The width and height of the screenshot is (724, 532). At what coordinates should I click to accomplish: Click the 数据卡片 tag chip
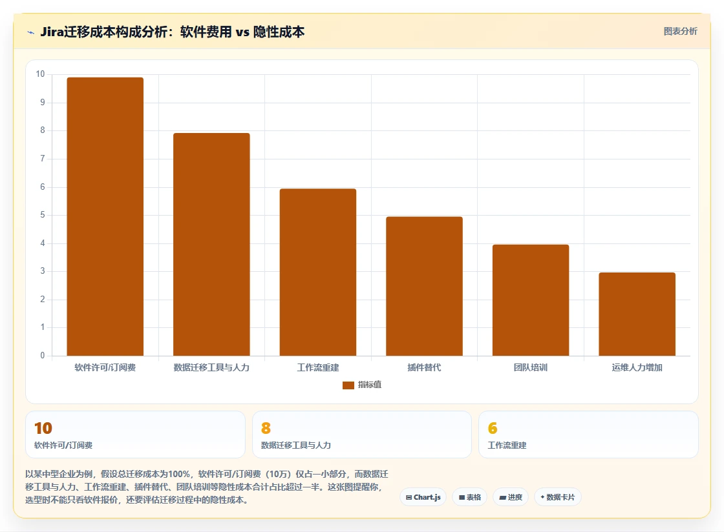[x=558, y=497]
